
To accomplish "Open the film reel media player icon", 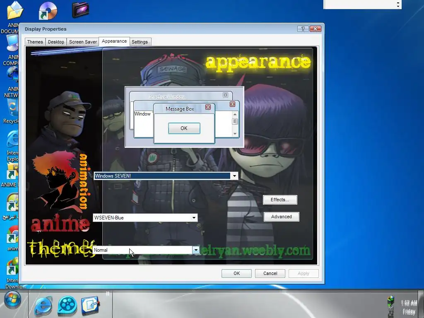I will tap(67, 306).
